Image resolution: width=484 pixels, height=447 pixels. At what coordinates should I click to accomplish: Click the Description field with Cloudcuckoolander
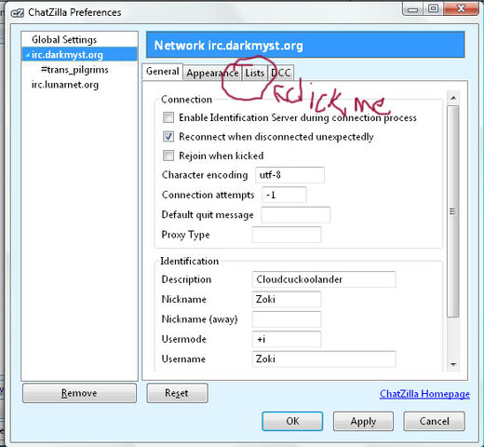[324, 279]
